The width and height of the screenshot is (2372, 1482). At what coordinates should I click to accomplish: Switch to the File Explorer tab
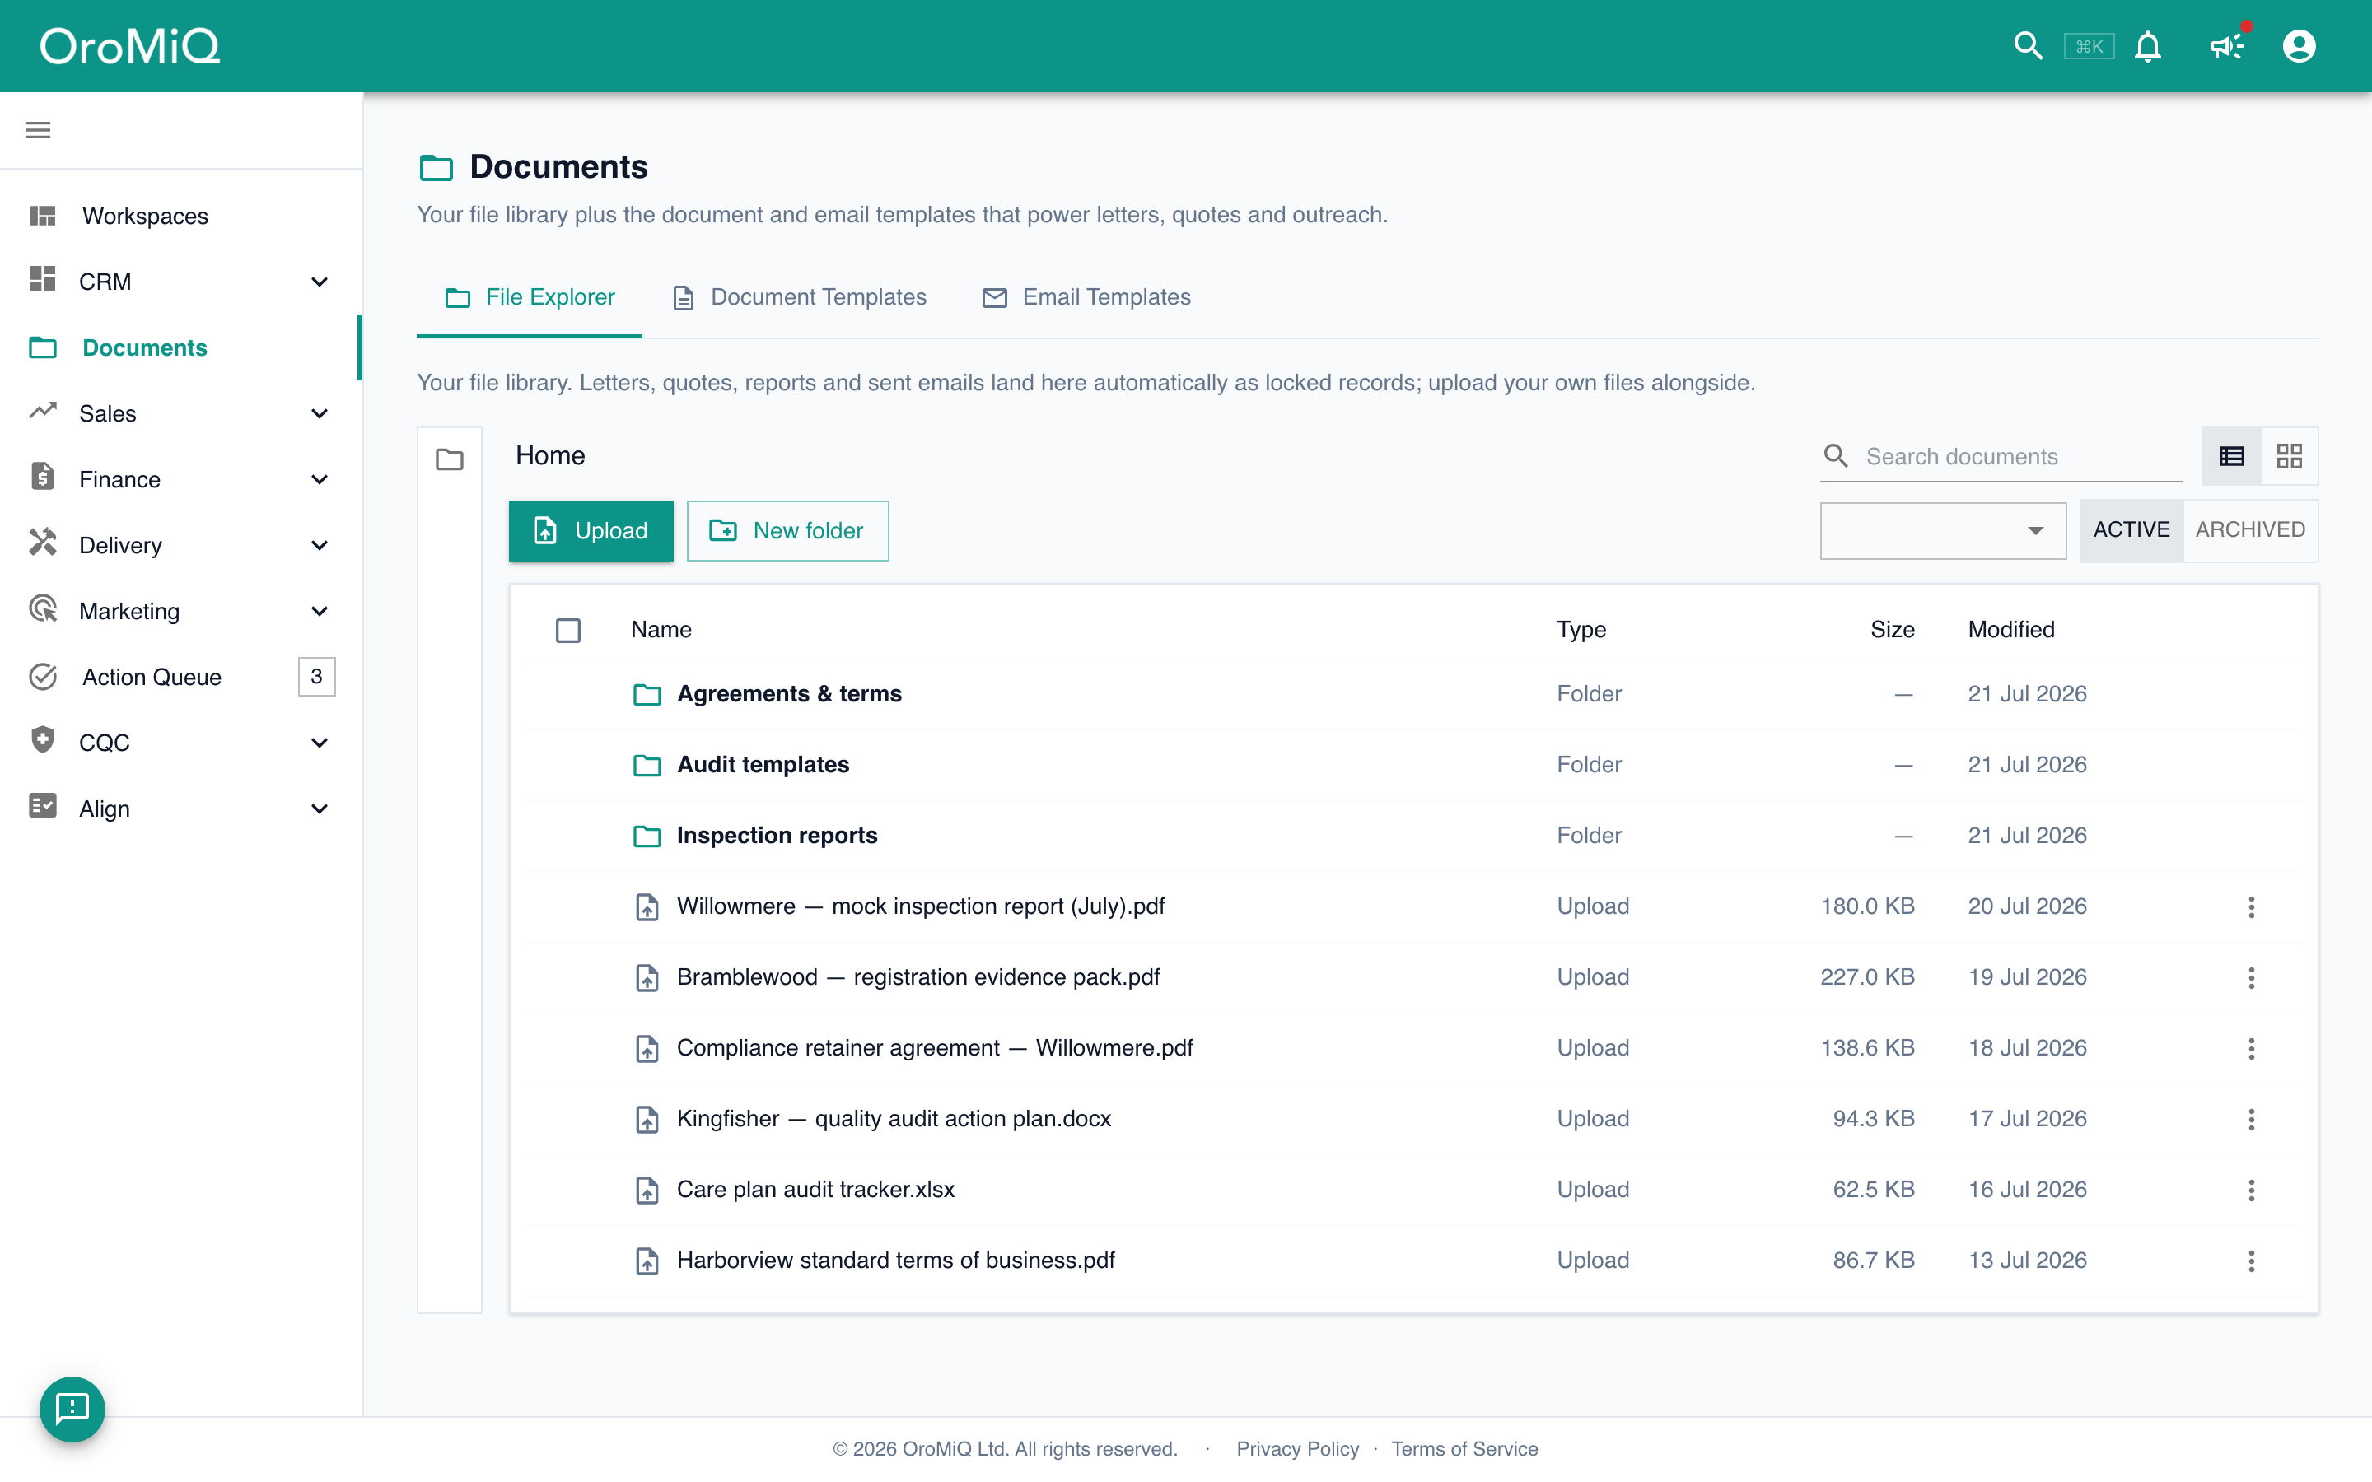[530, 297]
